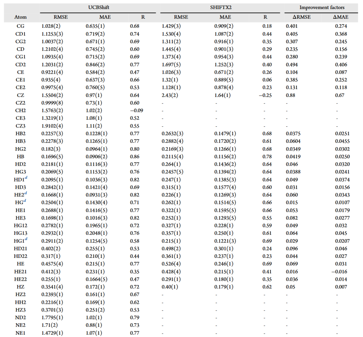Click the R value −0.09 for CH2
Screen dimensions: 363x337
136,110
